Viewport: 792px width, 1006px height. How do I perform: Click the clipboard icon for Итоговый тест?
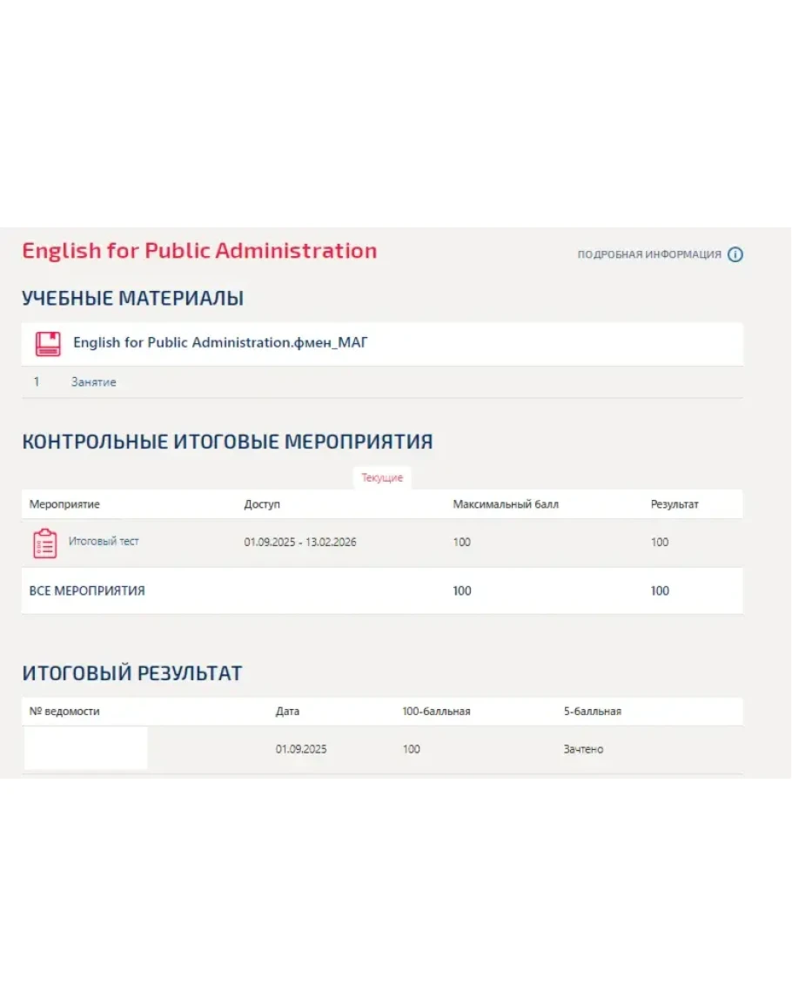coord(45,543)
